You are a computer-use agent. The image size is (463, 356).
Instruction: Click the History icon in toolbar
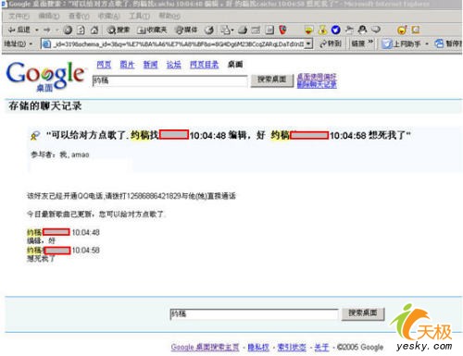[209, 30]
